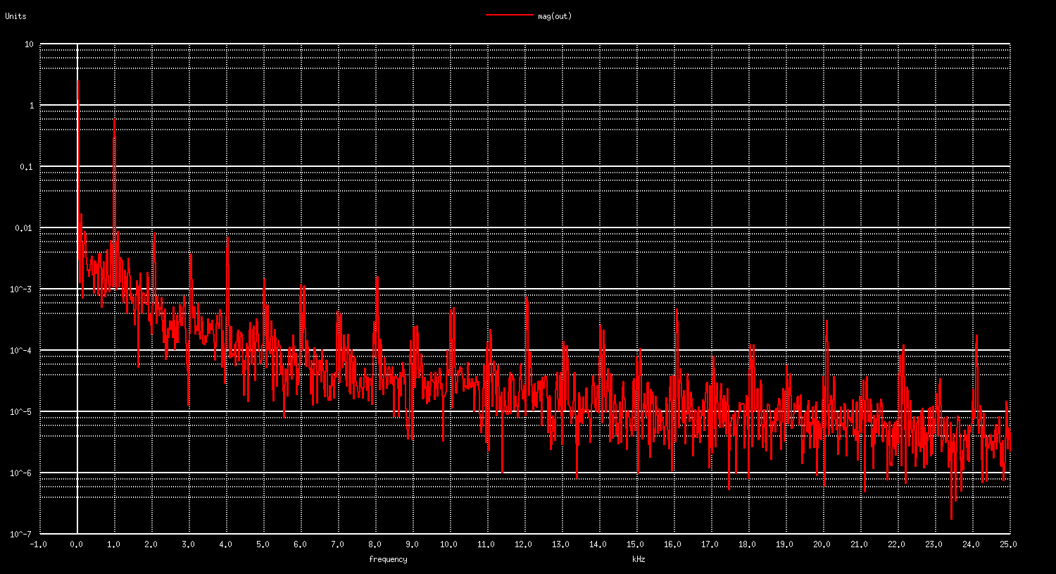
Task: Click the x-axis tick label 3.0
Action: (189, 544)
